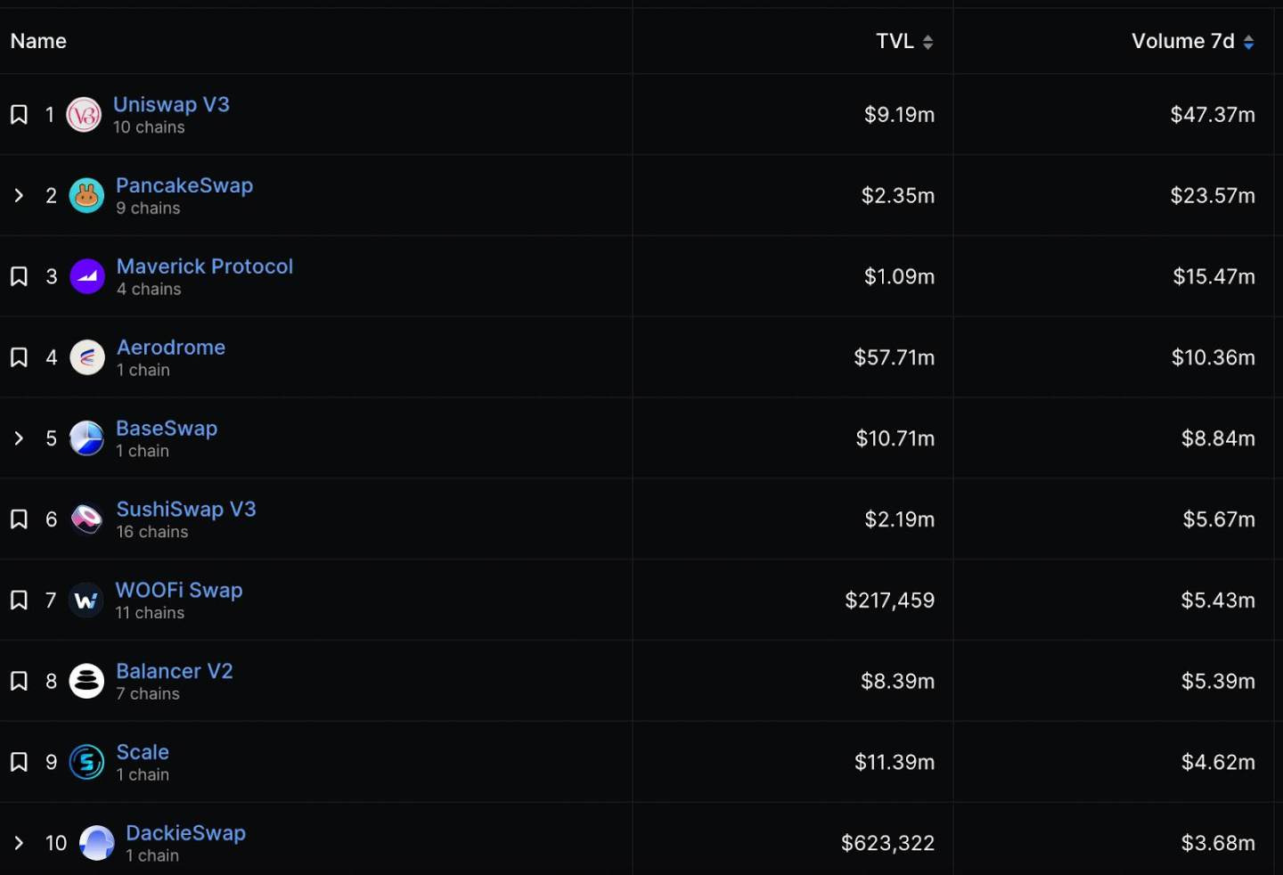Image resolution: width=1283 pixels, height=875 pixels.
Task: Expand the PancakeSwap row chevron
Action: (19, 196)
